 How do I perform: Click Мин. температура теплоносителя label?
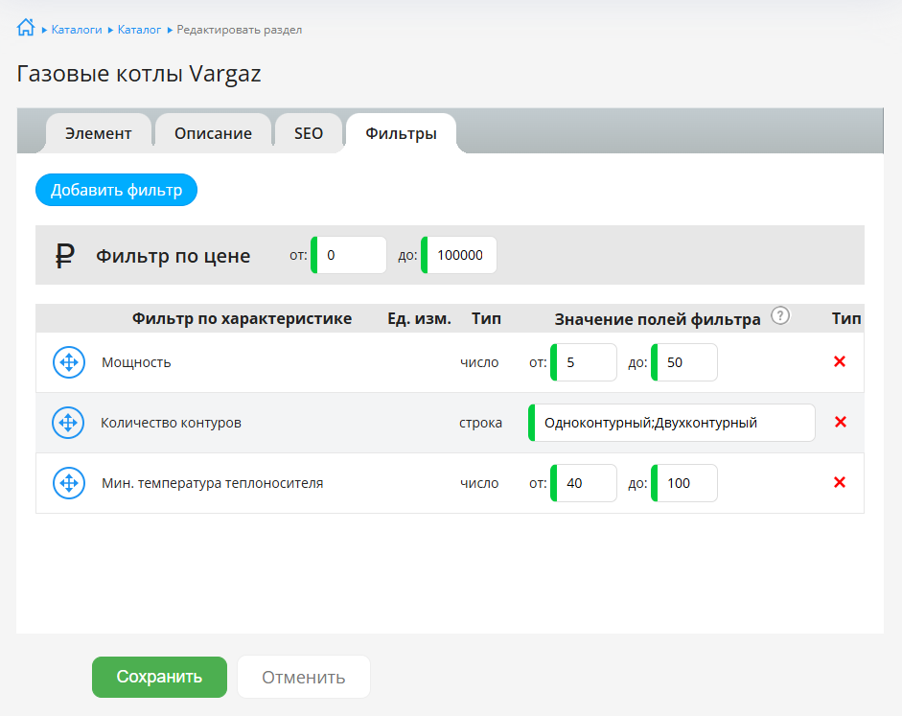[212, 483]
